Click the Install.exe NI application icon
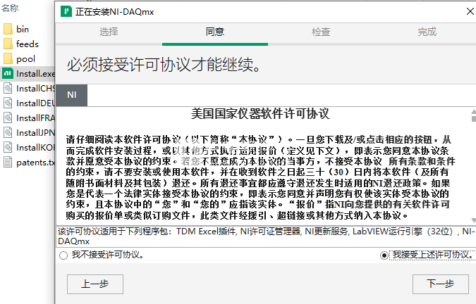The width and height of the screenshot is (476, 304). (x=8, y=73)
